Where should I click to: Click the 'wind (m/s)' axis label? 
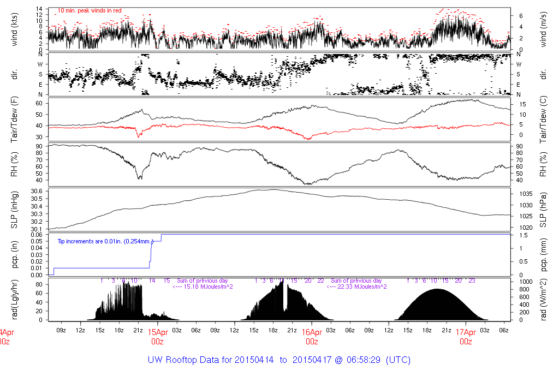(543, 29)
